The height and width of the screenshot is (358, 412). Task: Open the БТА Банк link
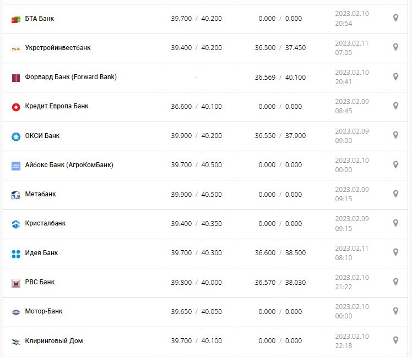pos(40,19)
